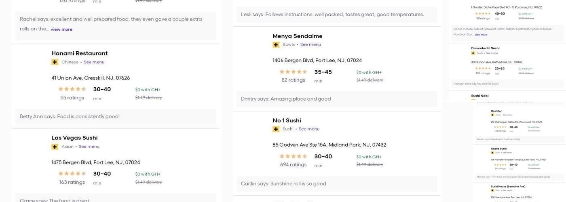Click the star rating for Hanami Restaurant

[72, 89]
